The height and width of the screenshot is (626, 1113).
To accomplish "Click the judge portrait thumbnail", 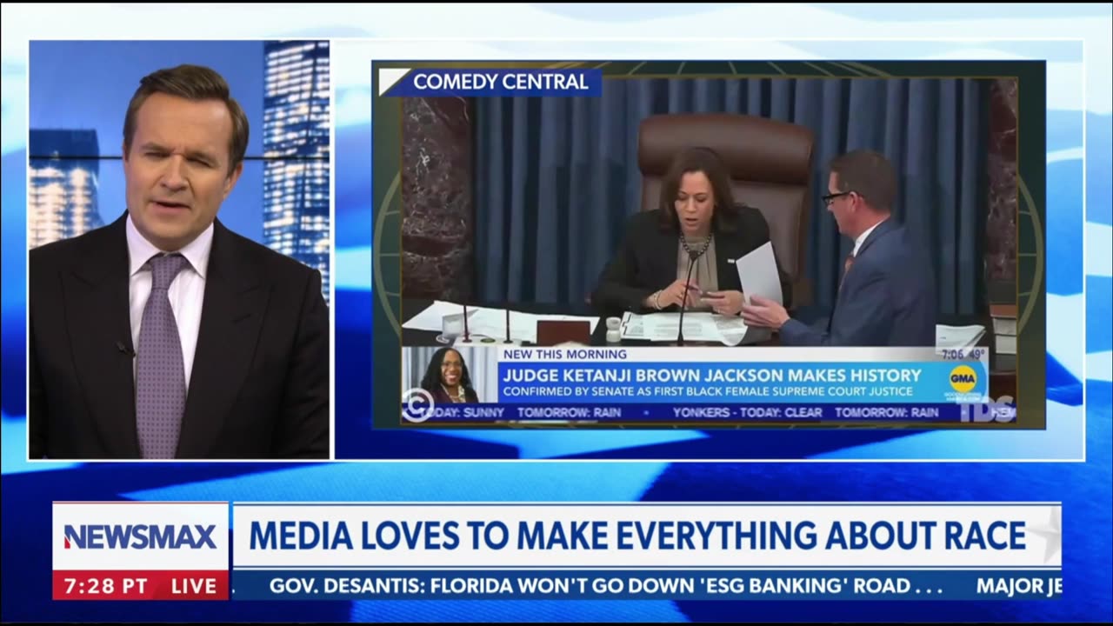I will (x=450, y=375).
